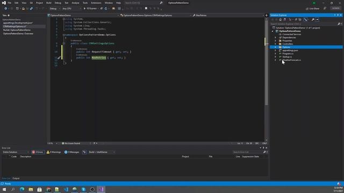Open the Window menu
Image resolution: width=344 pixels, height=193 pixels.
[109, 3]
